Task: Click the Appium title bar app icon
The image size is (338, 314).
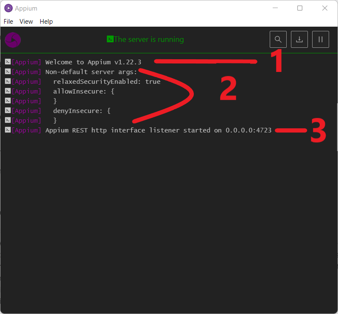Action: click(x=8, y=8)
